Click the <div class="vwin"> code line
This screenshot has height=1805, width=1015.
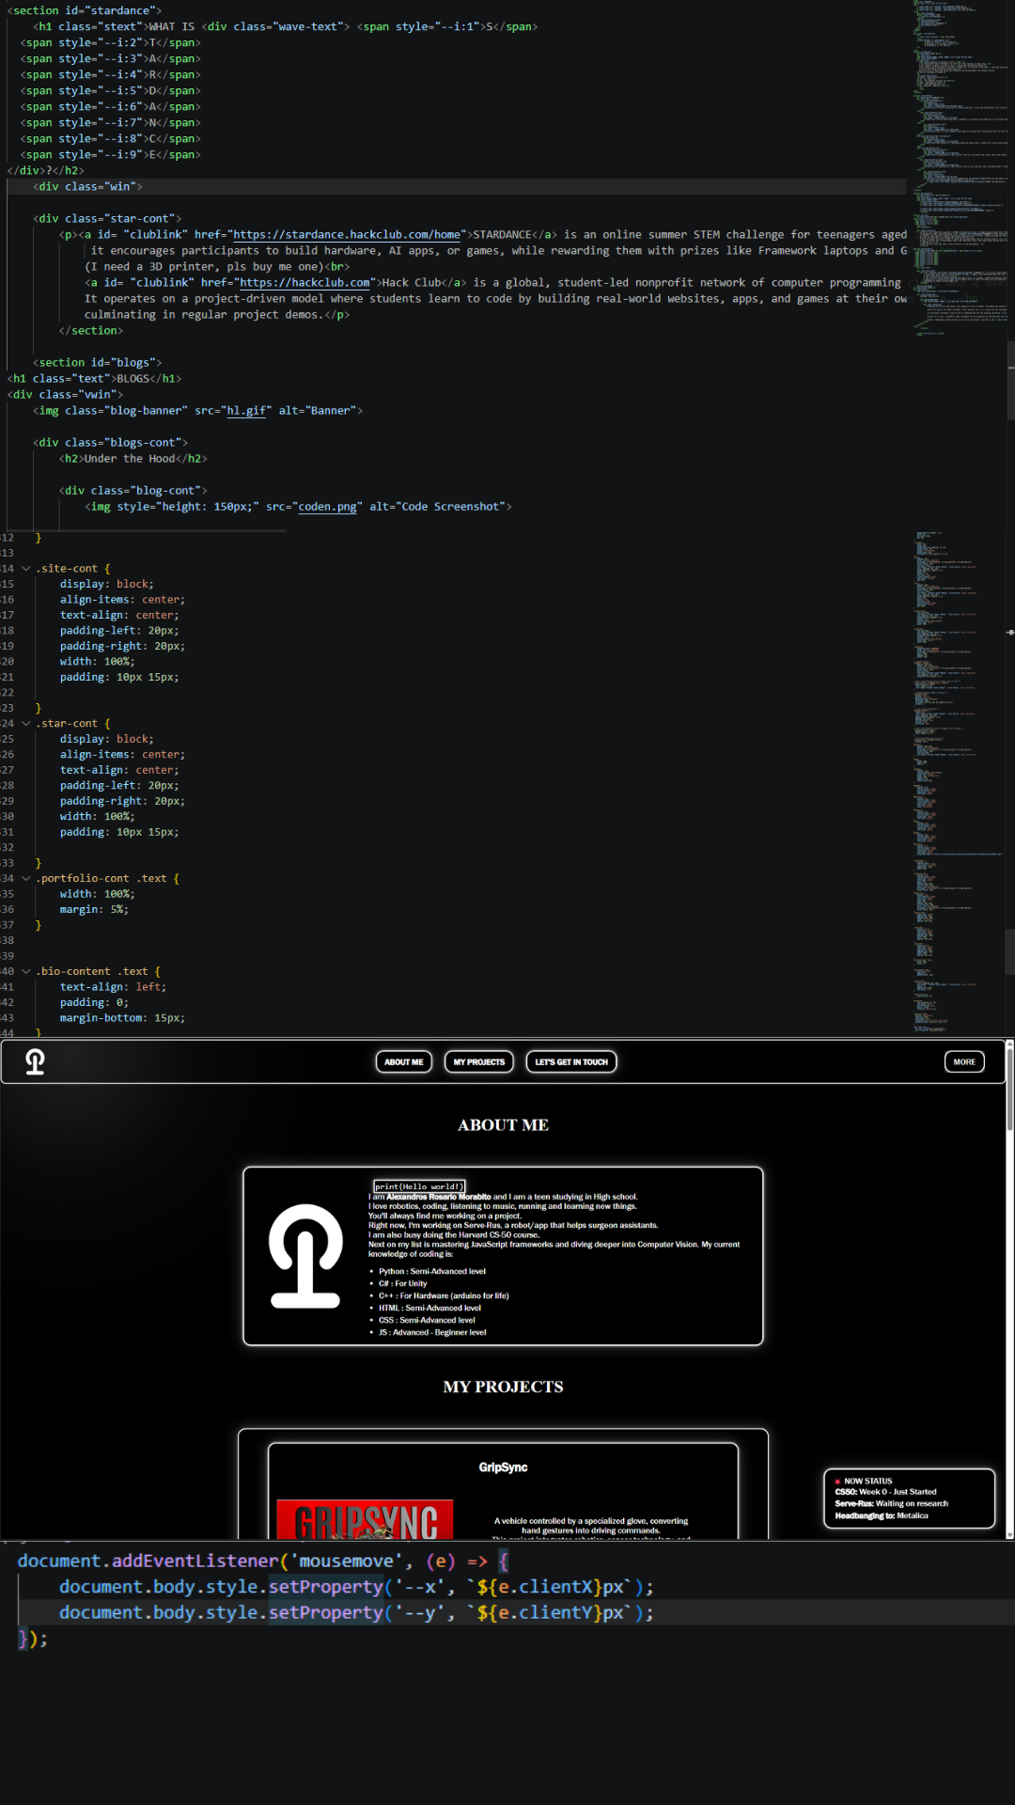65,395
